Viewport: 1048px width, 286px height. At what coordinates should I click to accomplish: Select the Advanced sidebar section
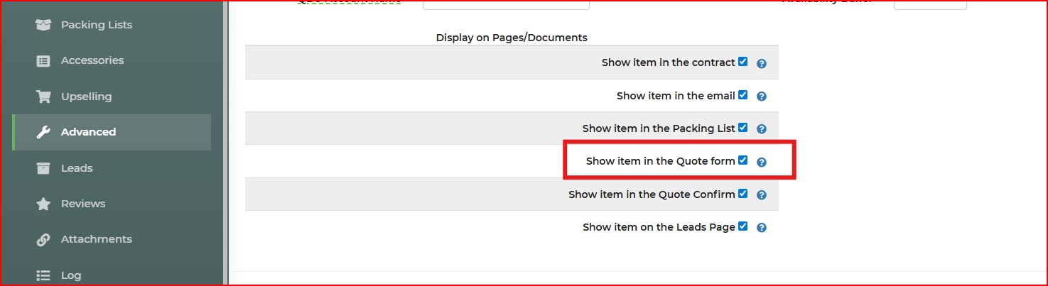point(112,132)
